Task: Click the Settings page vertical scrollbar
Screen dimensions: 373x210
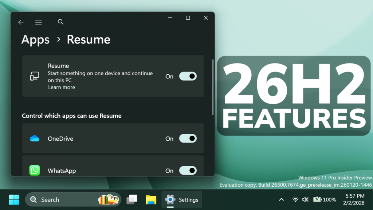Action: pyautogui.click(x=213, y=87)
